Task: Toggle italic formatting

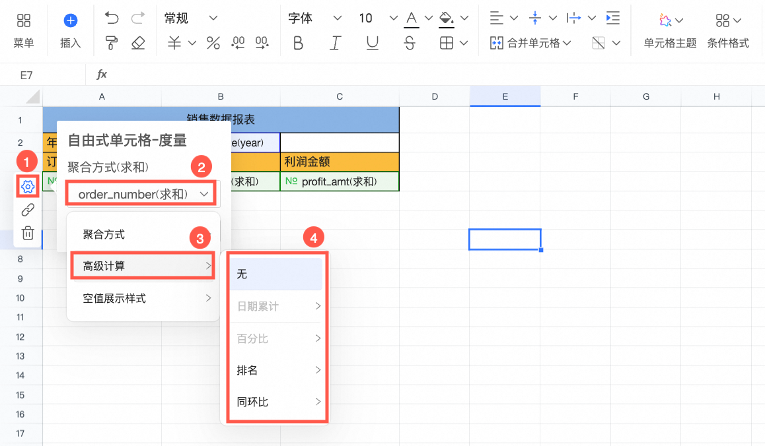Action: pyautogui.click(x=335, y=44)
